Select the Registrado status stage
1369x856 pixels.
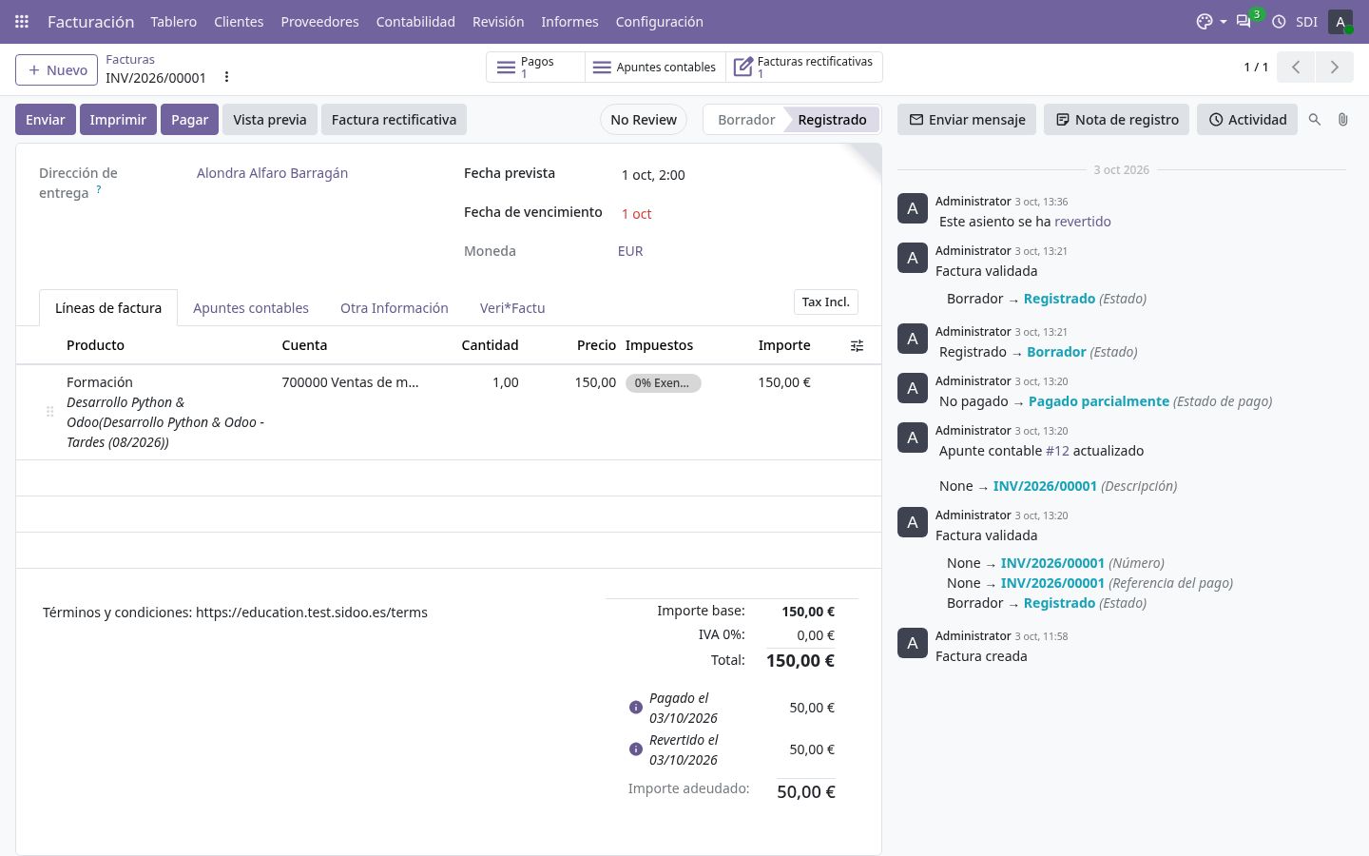pyautogui.click(x=832, y=120)
